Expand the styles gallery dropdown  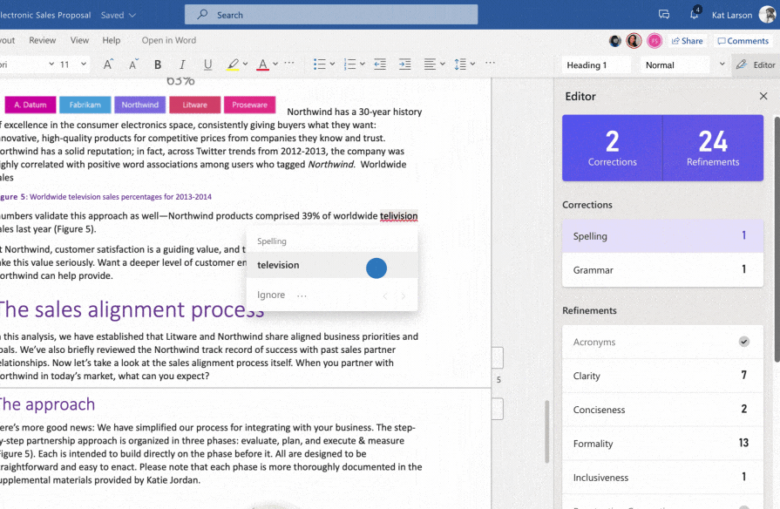coord(722,64)
